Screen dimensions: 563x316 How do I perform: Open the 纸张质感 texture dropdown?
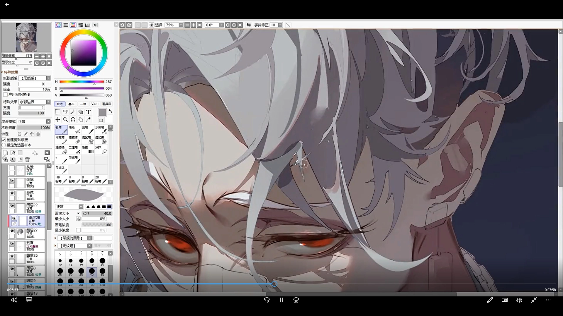[48, 78]
